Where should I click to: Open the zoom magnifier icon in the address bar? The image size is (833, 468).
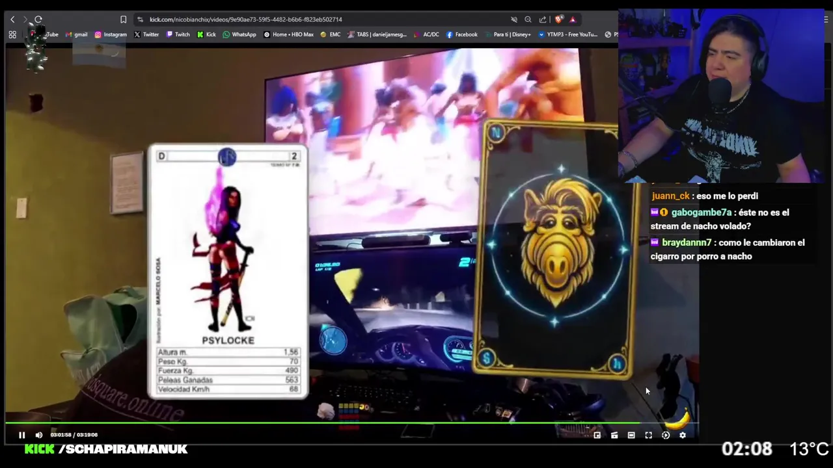528,19
